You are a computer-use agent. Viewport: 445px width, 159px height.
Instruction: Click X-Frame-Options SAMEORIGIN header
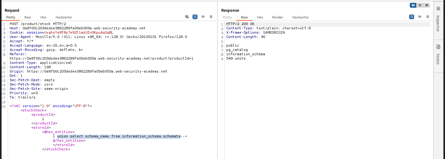tap(256, 32)
